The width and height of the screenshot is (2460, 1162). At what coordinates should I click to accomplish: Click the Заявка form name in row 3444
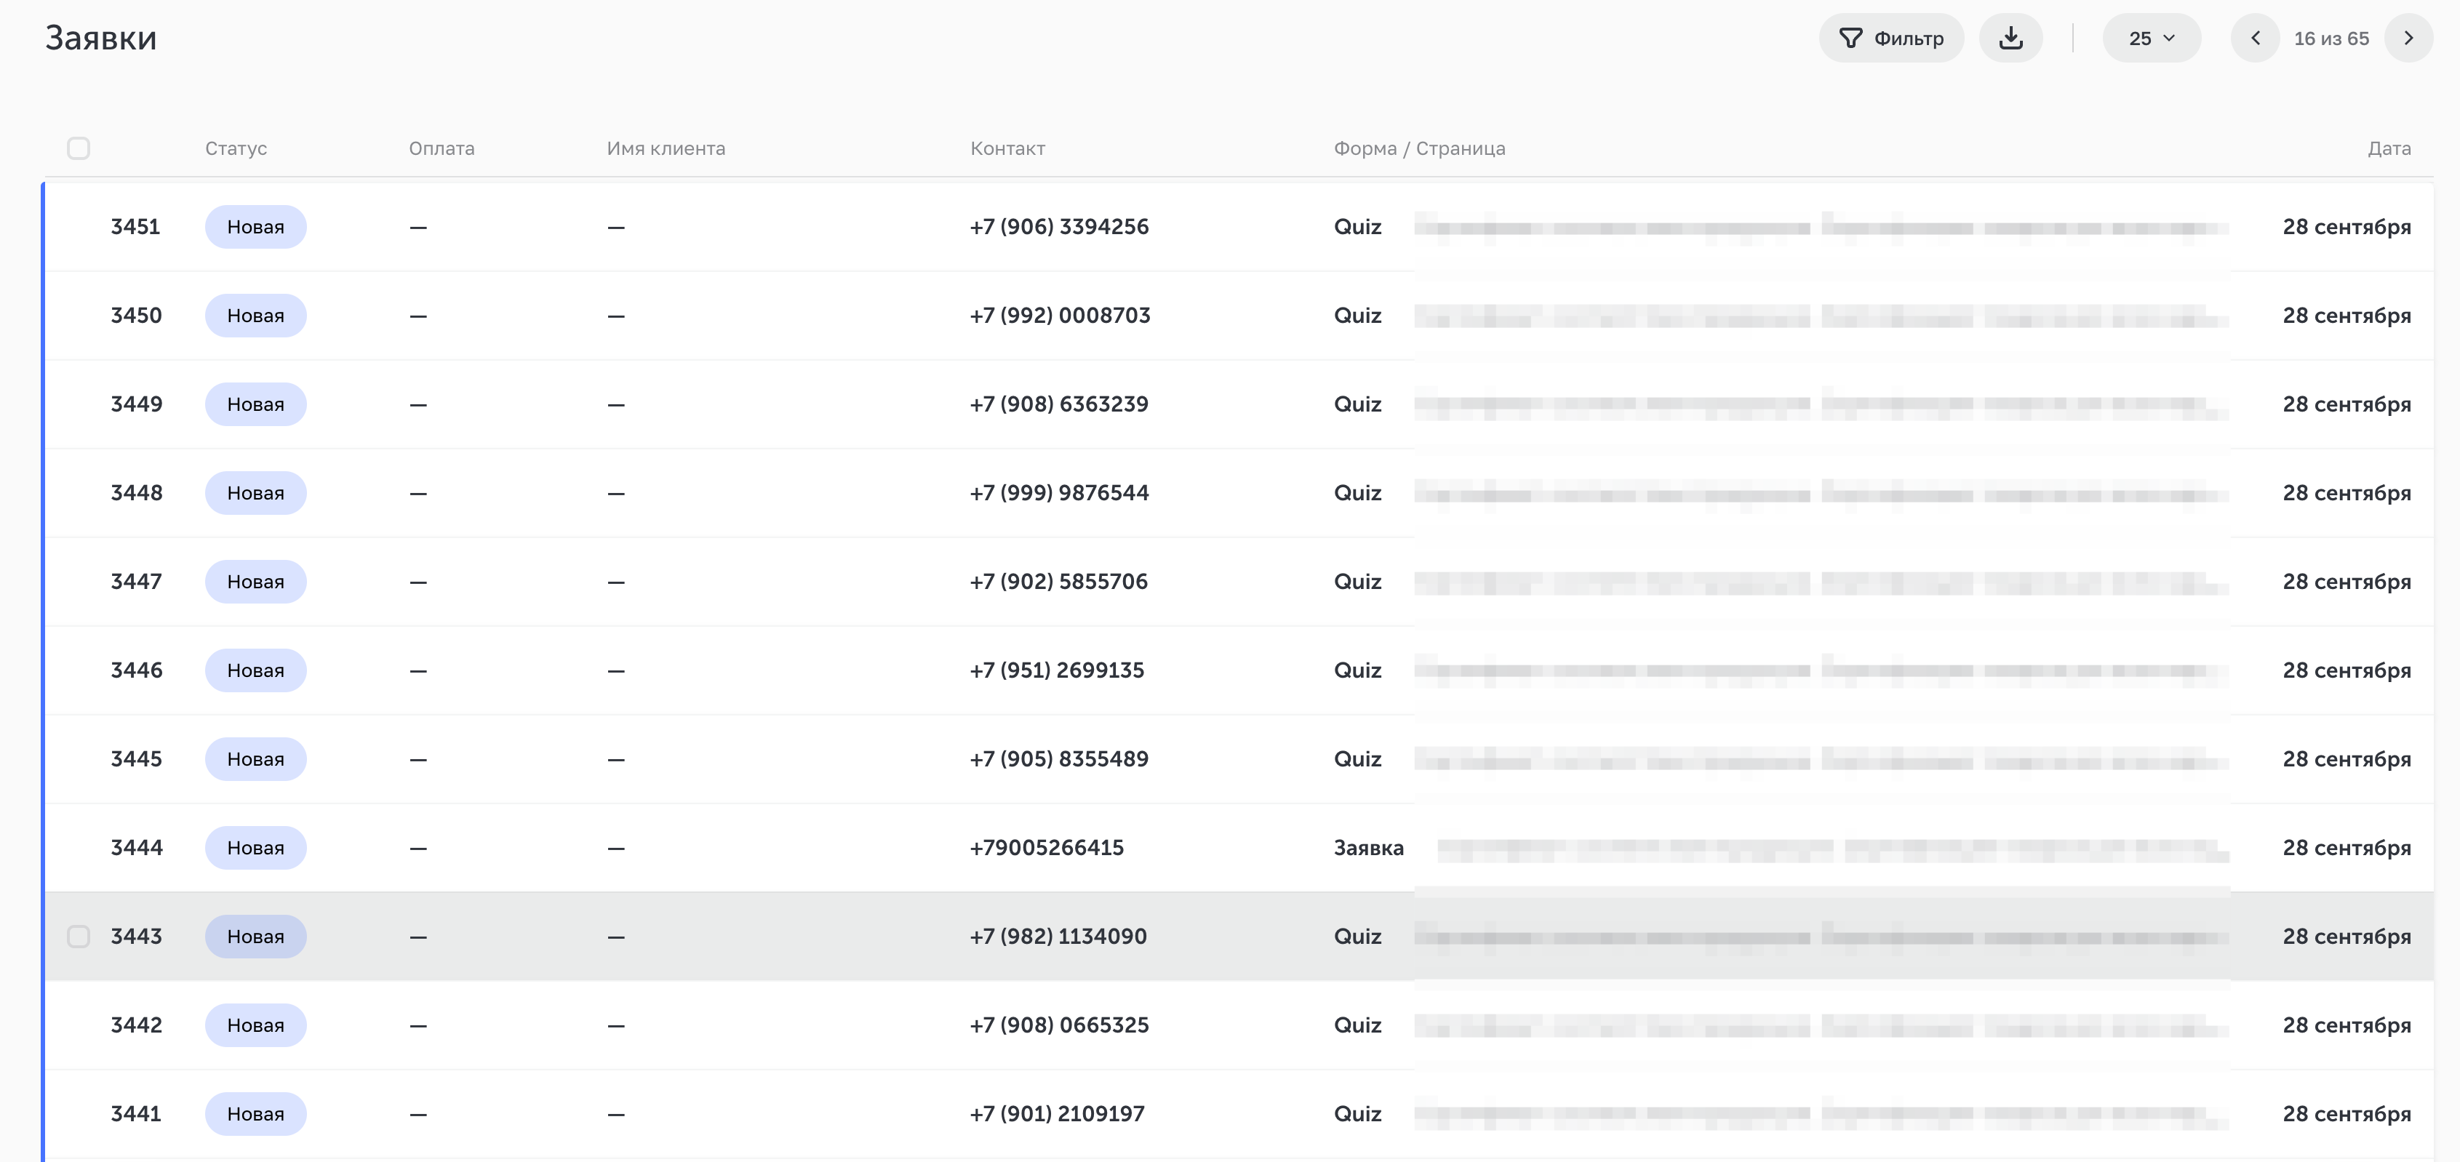coord(1368,848)
